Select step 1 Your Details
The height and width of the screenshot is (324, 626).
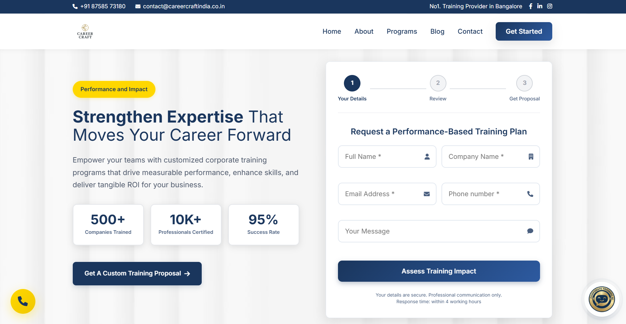[352, 83]
